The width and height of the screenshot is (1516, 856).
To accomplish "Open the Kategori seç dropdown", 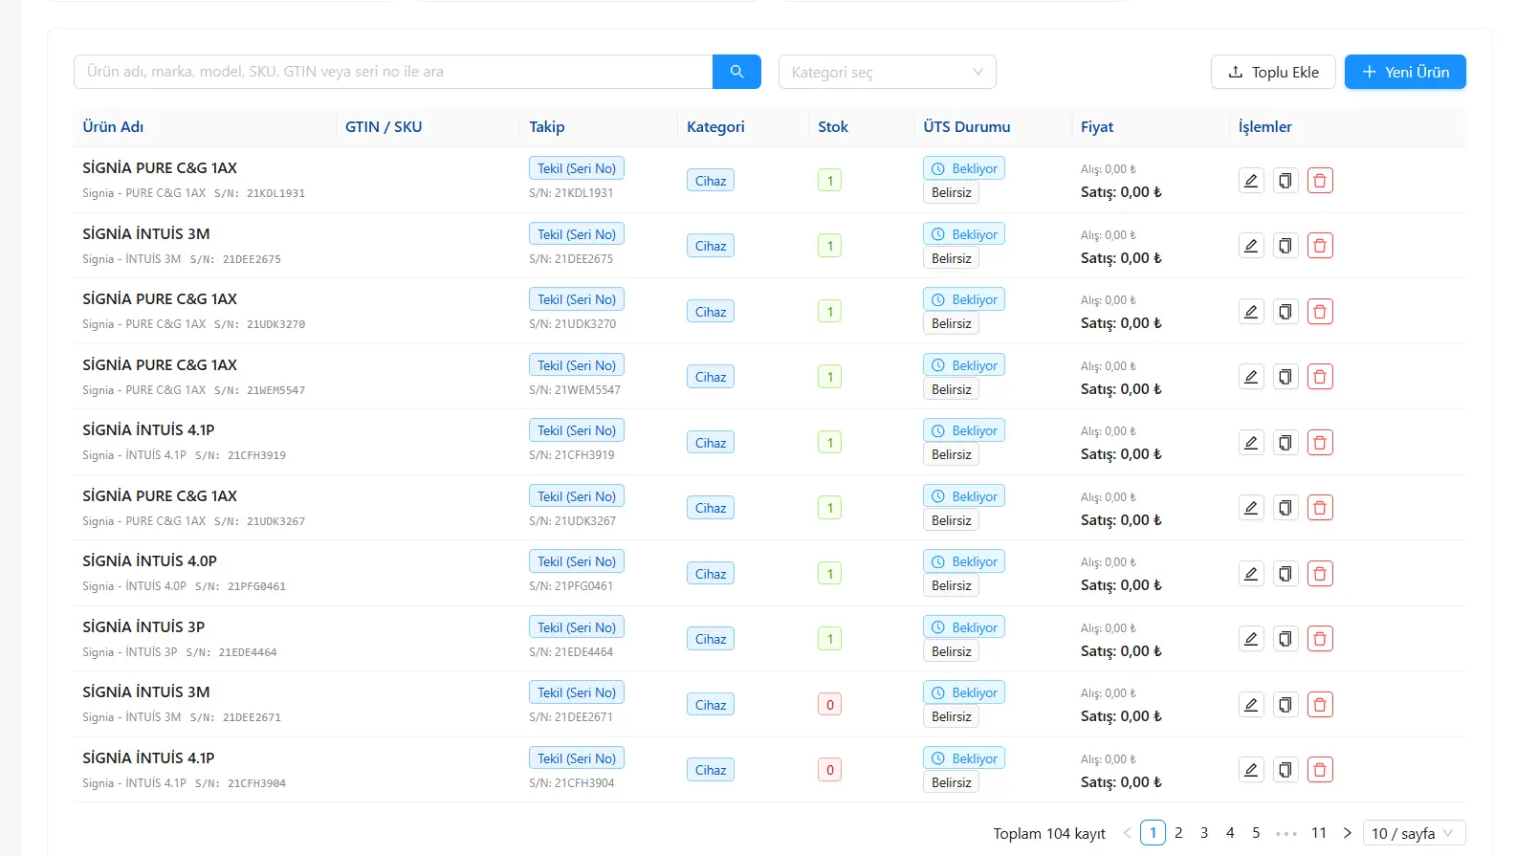I will [x=888, y=72].
